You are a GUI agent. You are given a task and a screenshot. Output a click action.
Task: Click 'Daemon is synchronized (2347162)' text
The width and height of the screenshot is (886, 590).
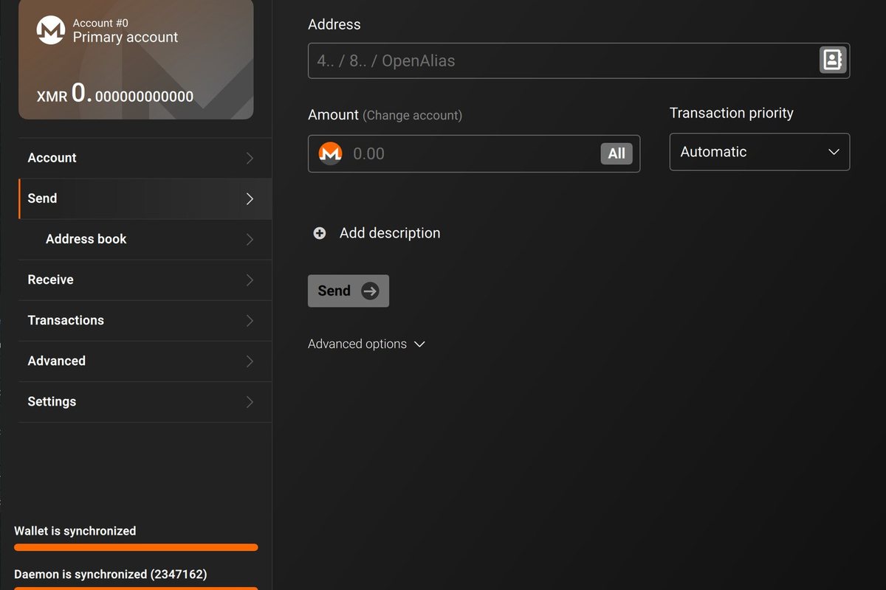click(111, 574)
